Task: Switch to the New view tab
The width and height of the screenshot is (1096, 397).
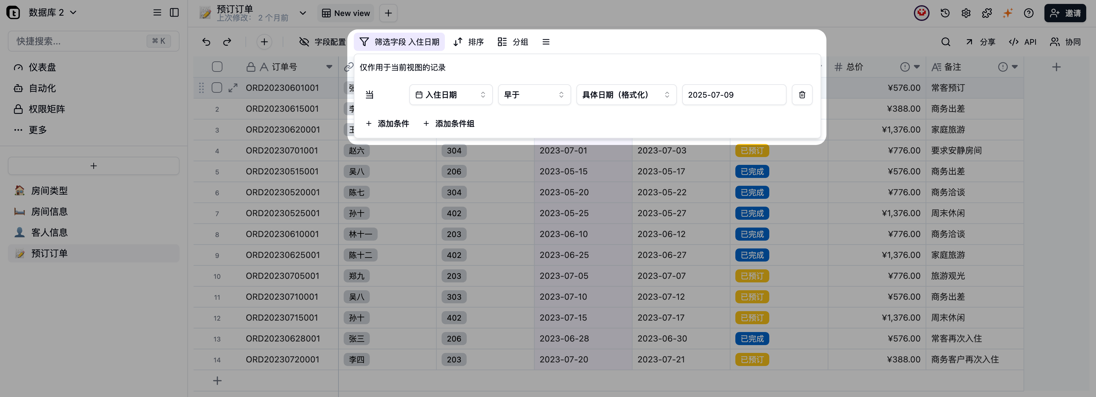Action: [345, 13]
